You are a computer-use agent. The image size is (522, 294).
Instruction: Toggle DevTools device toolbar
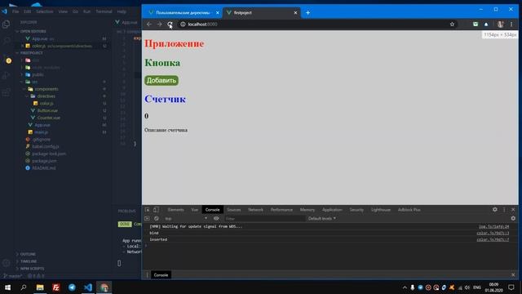(156, 210)
